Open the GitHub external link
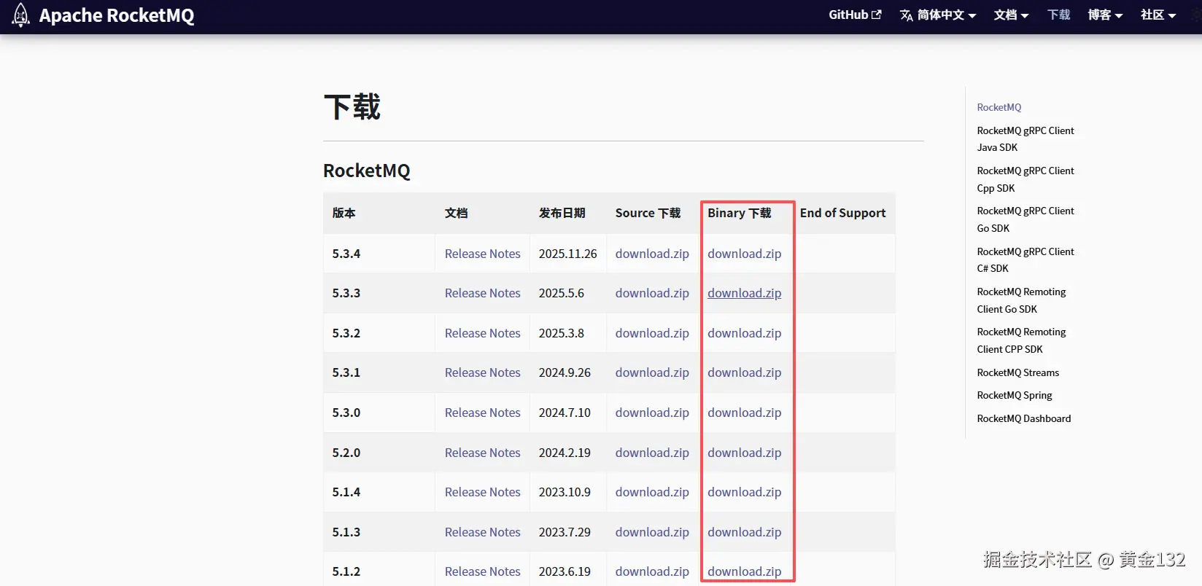Viewport: 1202px width, 586px height. (855, 15)
